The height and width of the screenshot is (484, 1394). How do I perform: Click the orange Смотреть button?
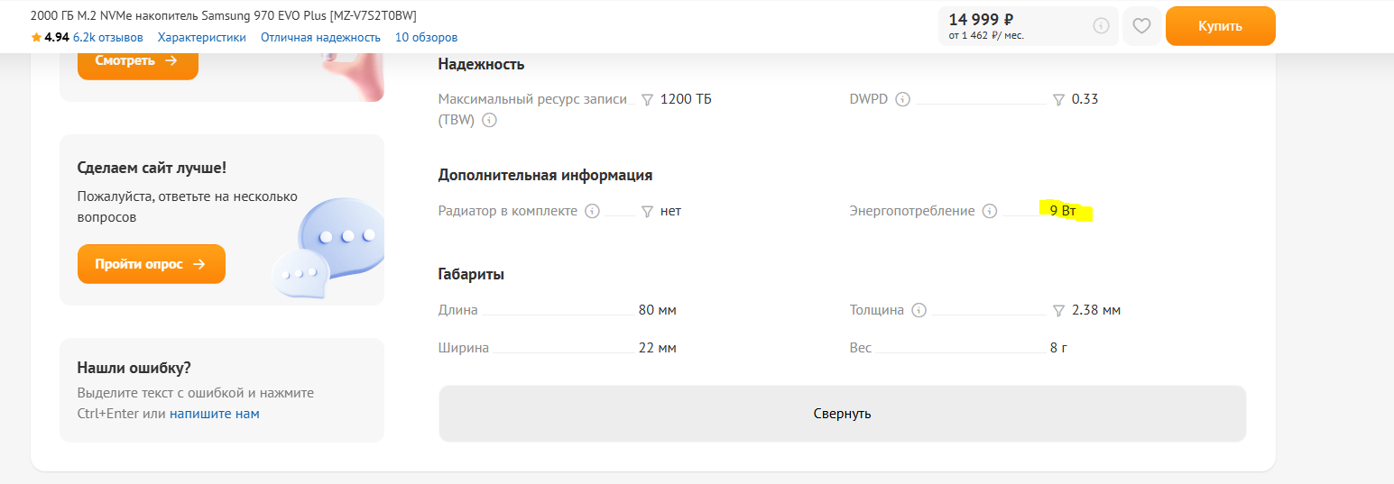137,61
